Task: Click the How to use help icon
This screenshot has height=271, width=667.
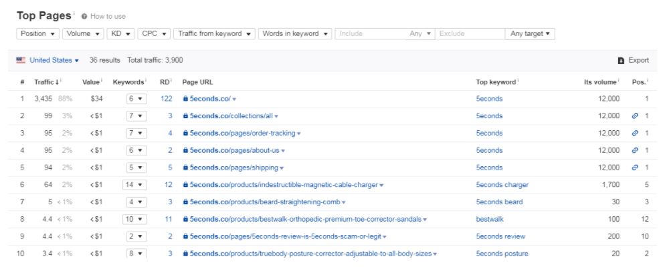Action: [85, 16]
